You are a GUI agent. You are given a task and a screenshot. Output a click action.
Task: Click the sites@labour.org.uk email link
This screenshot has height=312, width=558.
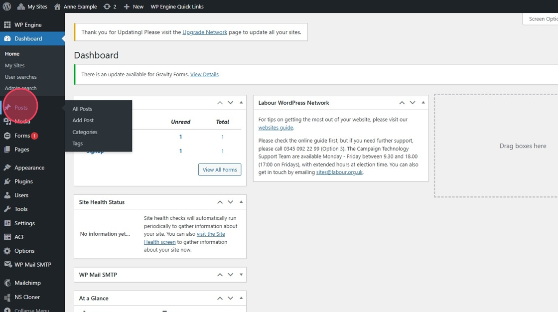click(x=339, y=172)
